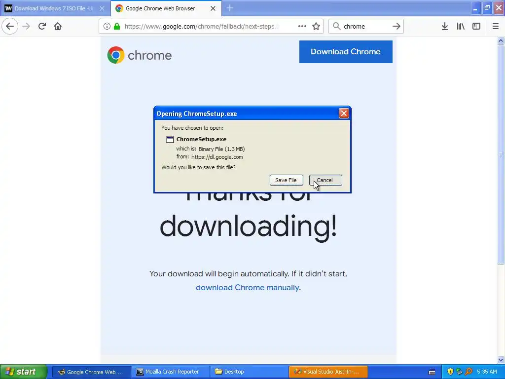The width and height of the screenshot is (505, 379).
Task: Go back with the back arrow
Action: point(10,26)
